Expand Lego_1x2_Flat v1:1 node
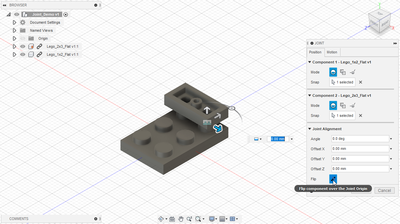The image size is (400, 224). (x=15, y=54)
